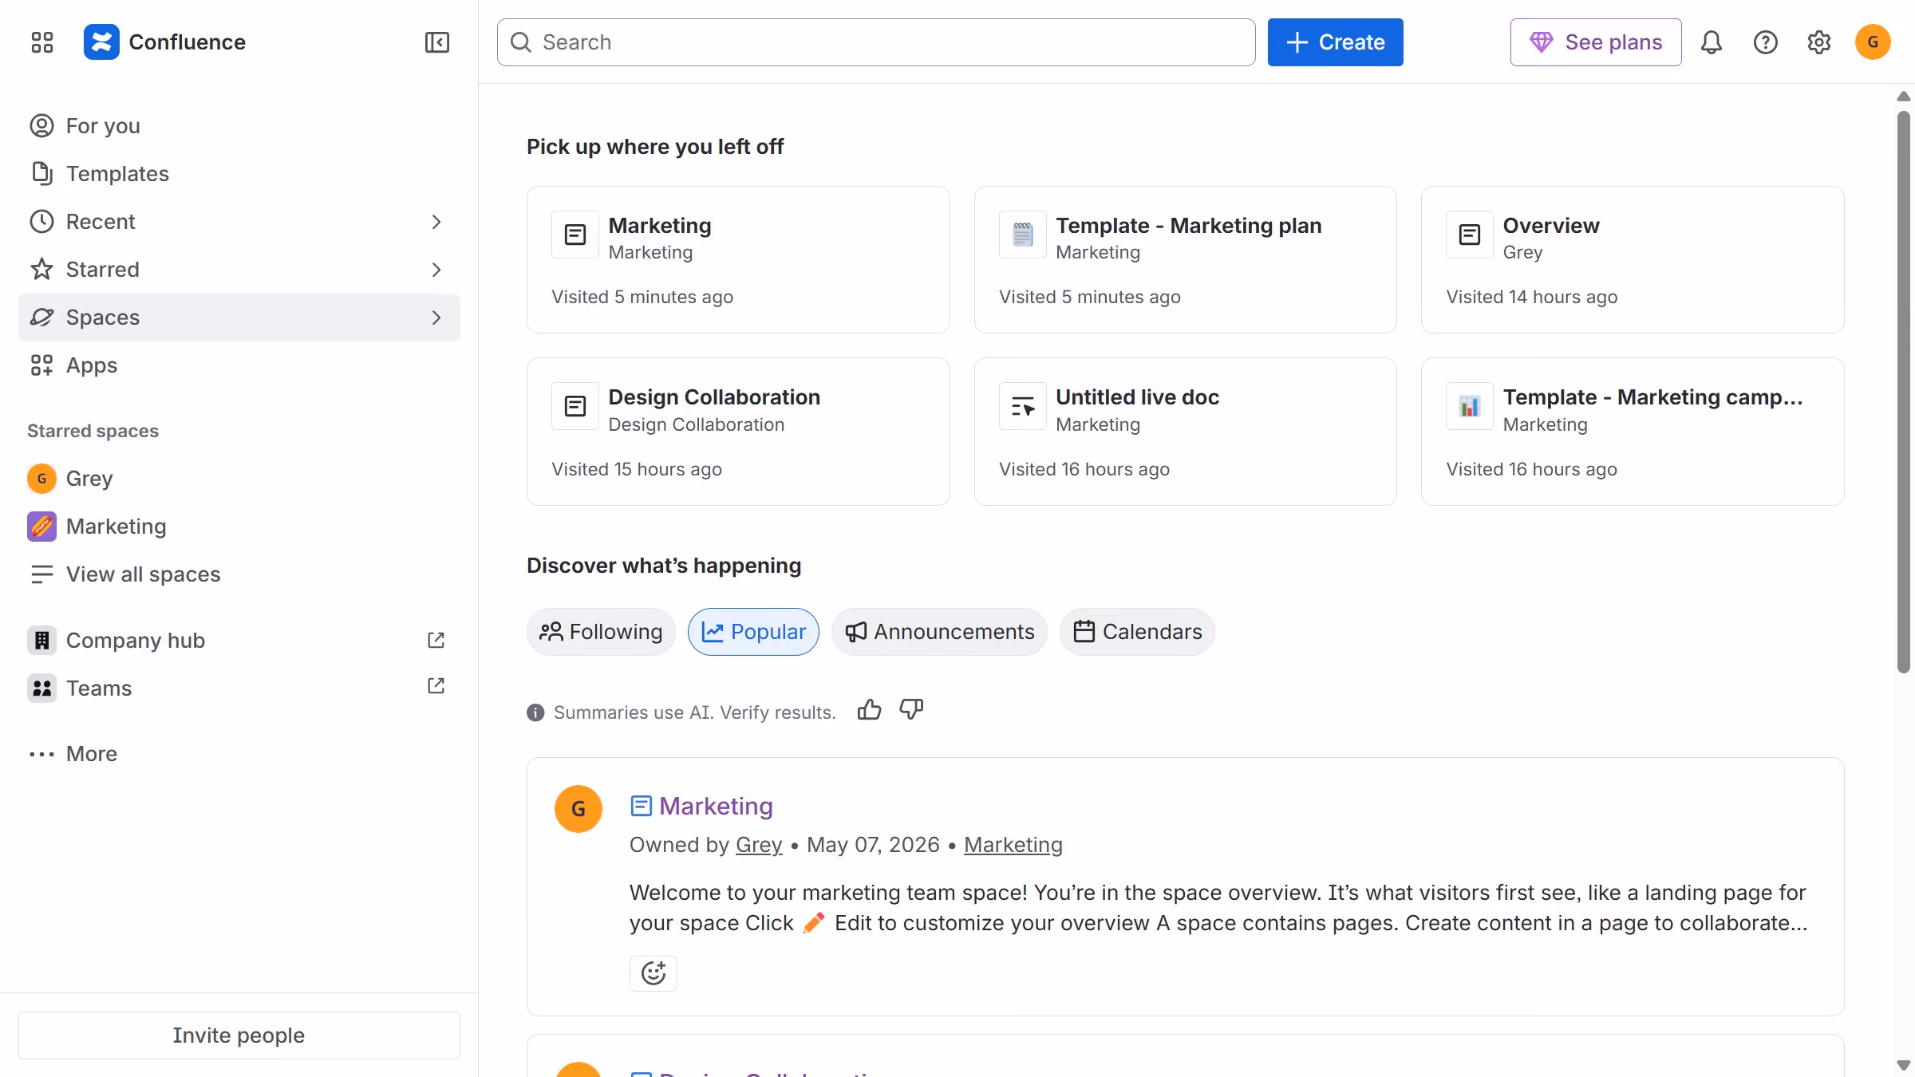The image size is (1915, 1077).
Task: Click the Teams external link icon
Action: click(x=436, y=686)
